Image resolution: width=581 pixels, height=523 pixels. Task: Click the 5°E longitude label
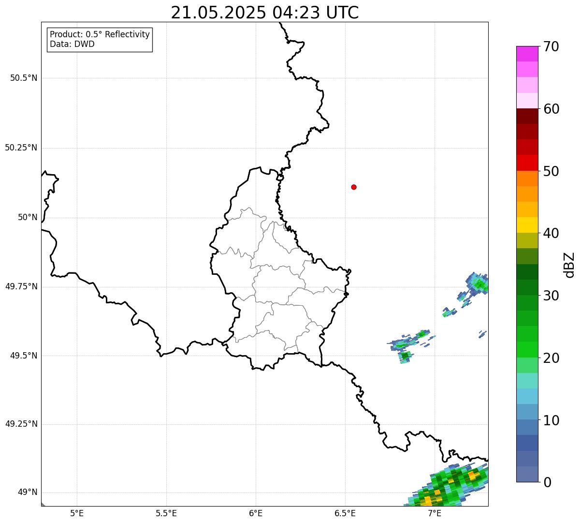click(77, 513)
